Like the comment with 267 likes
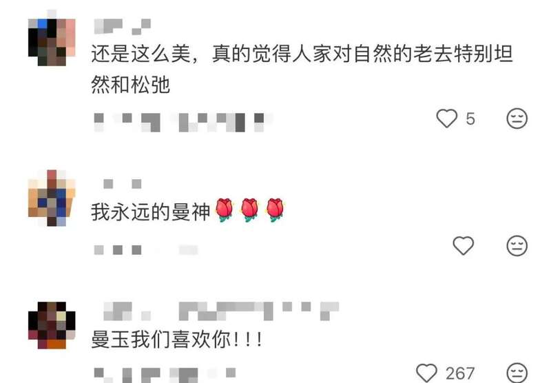Viewport: 551px width, 383px height. (x=426, y=373)
